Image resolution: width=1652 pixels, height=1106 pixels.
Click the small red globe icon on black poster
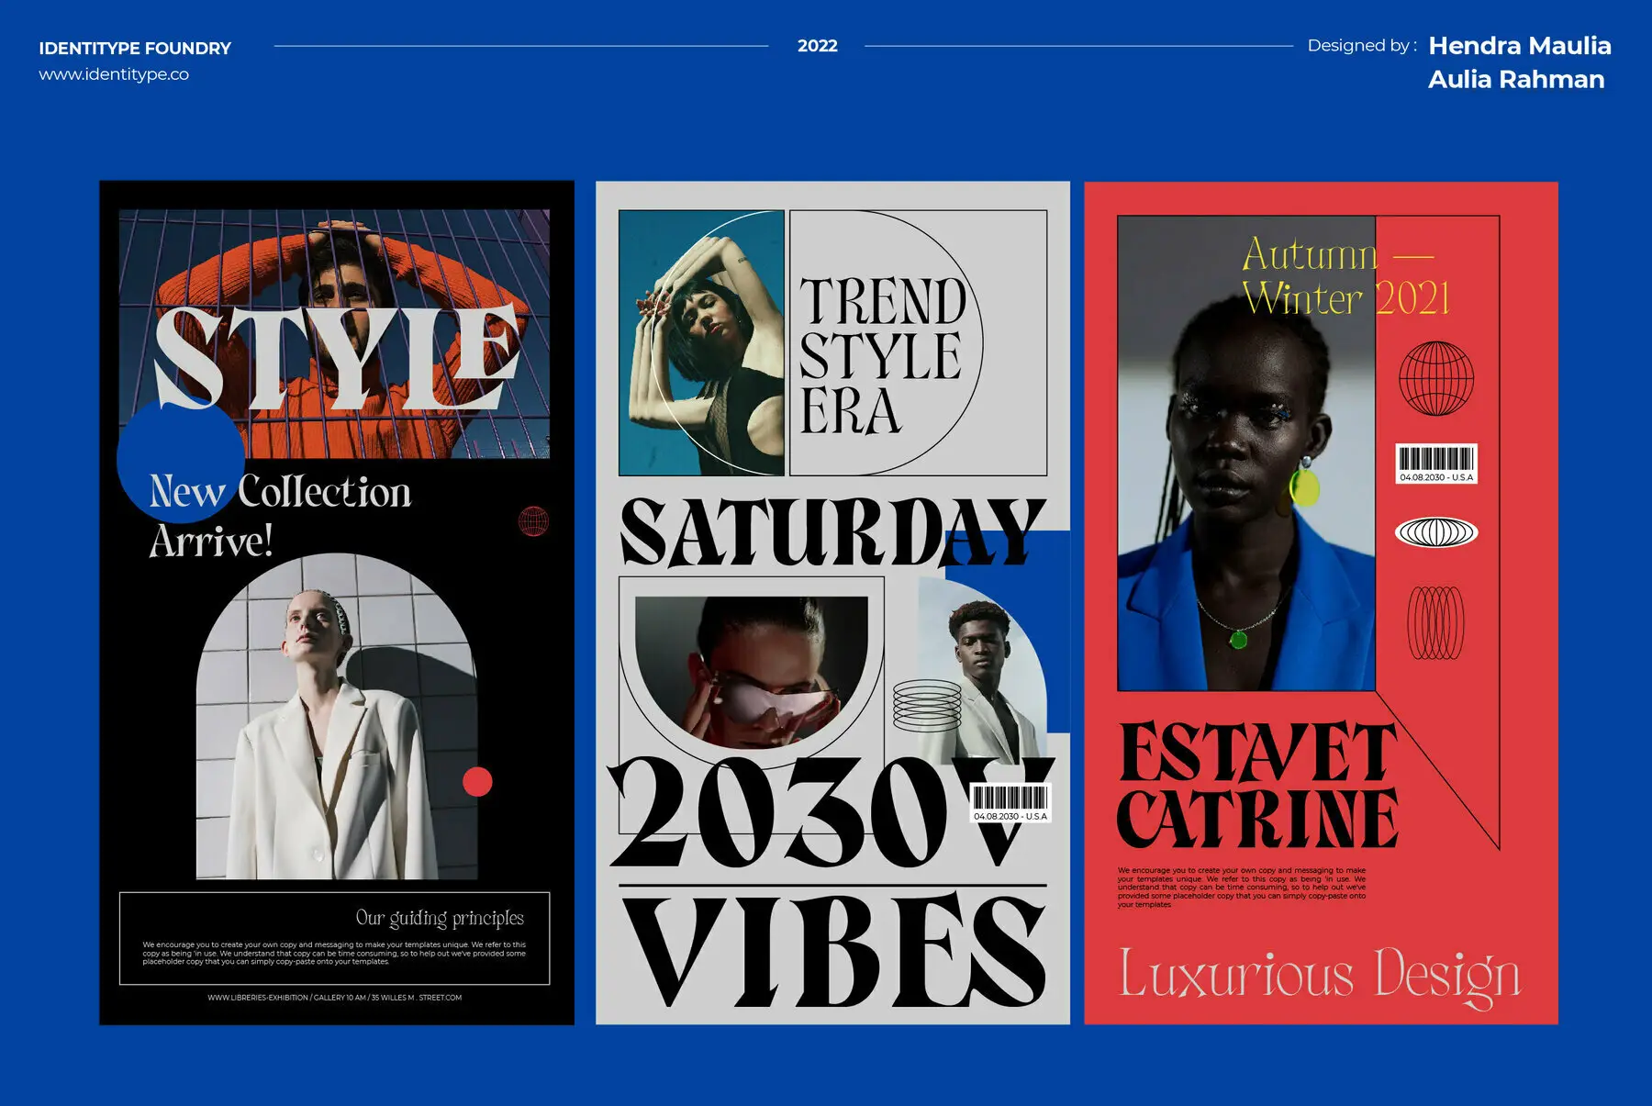point(533,521)
